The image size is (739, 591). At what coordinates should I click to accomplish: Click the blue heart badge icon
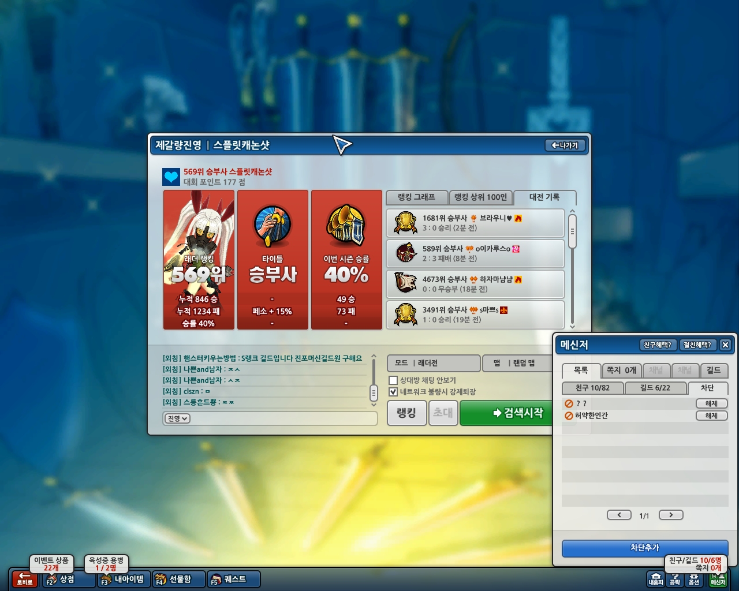[x=171, y=177]
